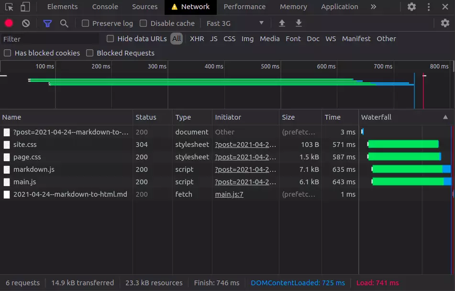This screenshot has width=455, height=291.
Task: Enable the Preserve log checkbox
Action: (86, 23)
